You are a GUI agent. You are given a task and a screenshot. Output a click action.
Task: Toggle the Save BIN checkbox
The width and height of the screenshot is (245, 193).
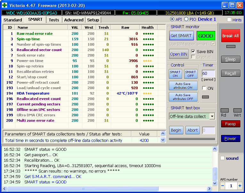(193, 51)
